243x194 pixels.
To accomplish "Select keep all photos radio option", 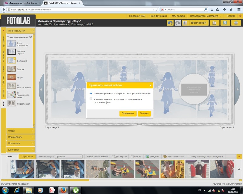I will pyautogui.click(x=91, y=94).
